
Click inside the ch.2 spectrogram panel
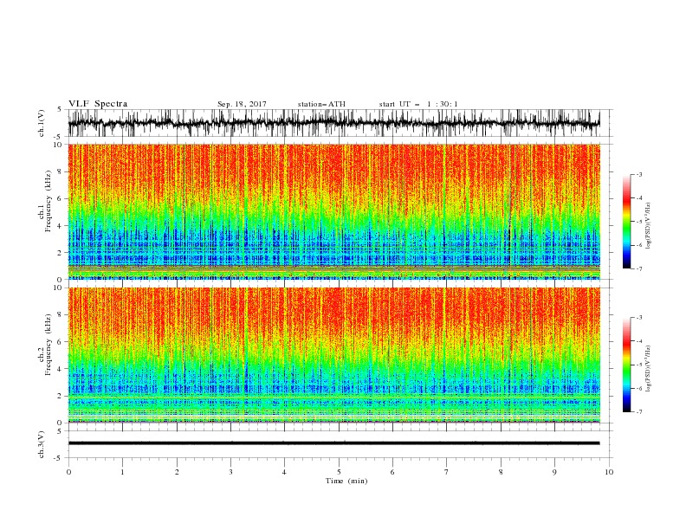pos(333,355)
